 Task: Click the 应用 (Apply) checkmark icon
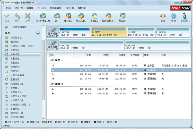coord(7,16)
